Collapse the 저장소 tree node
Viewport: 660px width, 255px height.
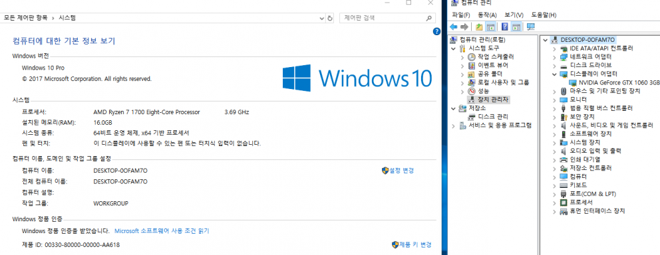coord(453,108)
